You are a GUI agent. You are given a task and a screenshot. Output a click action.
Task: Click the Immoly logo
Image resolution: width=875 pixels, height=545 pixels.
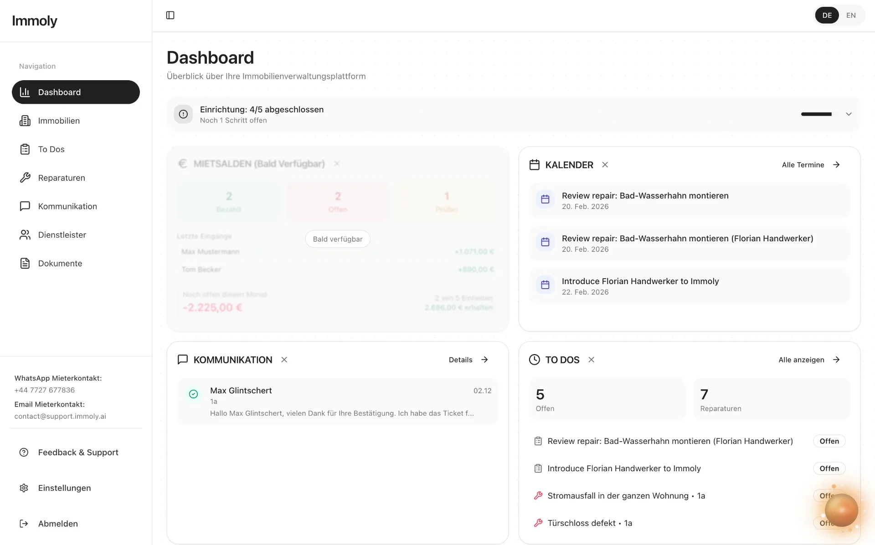35,21
